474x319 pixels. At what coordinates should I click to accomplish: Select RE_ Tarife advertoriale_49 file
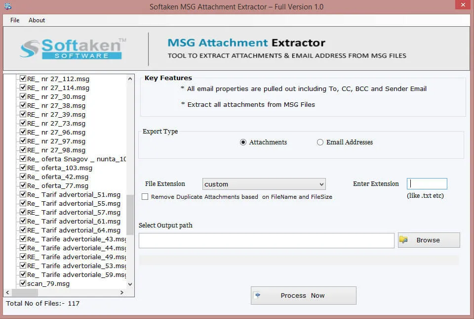(77, 257)
